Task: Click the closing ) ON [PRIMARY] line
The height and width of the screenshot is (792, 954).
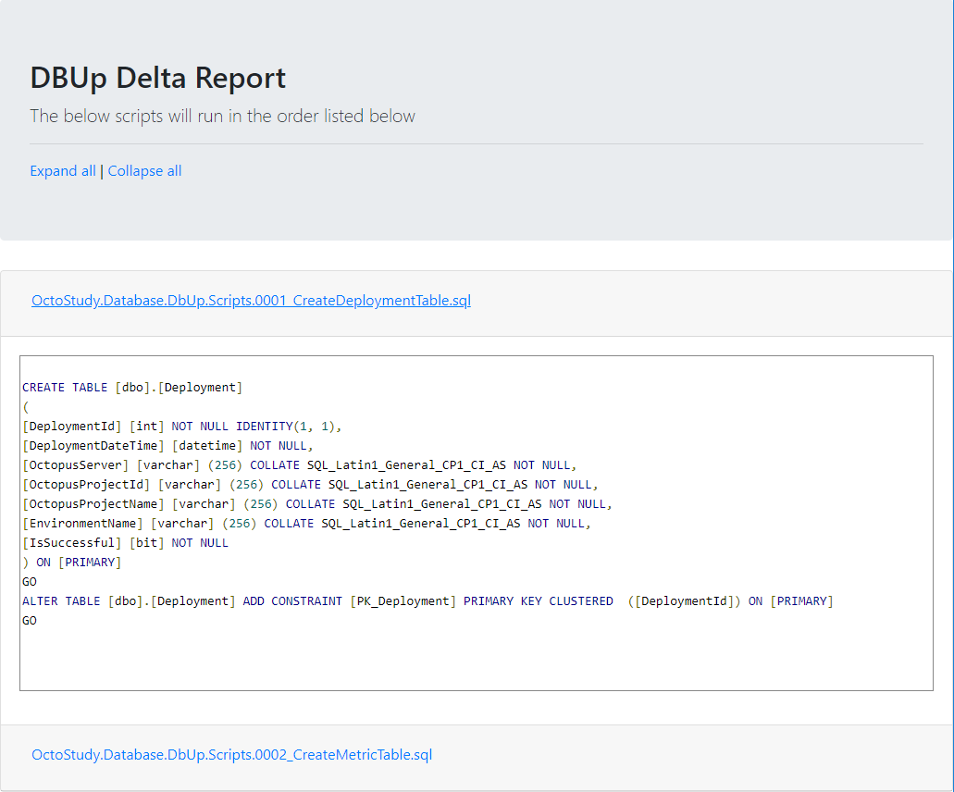Action: pyautogui.click(x=72, y=563)
